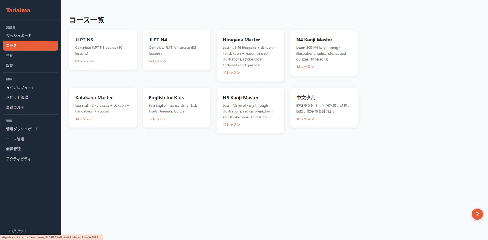Click the 講師 section label
The image size is (488, 240).
pos(9,79)
